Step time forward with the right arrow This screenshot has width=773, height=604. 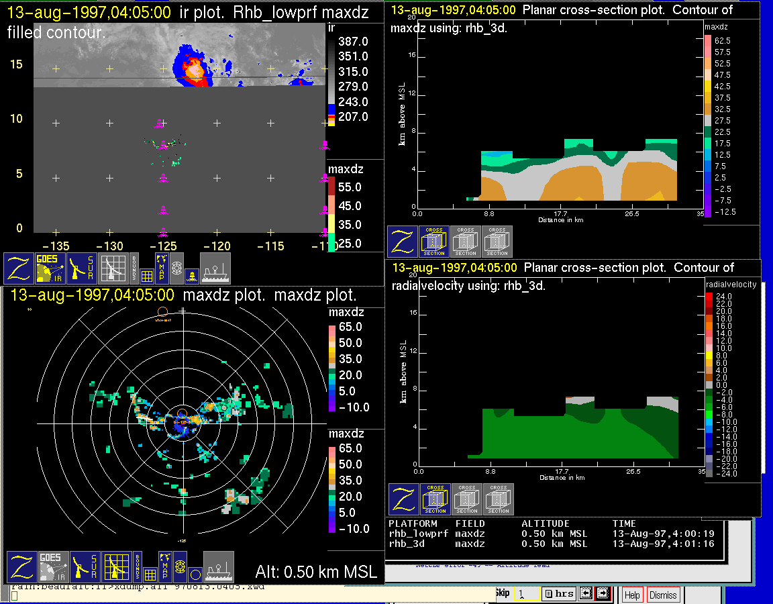602,593
